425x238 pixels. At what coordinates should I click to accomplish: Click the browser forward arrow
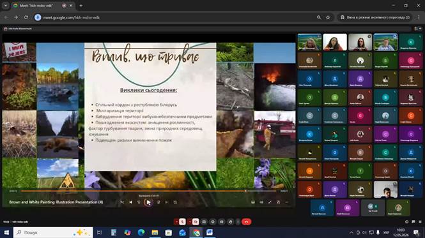(x=16, y=17)
